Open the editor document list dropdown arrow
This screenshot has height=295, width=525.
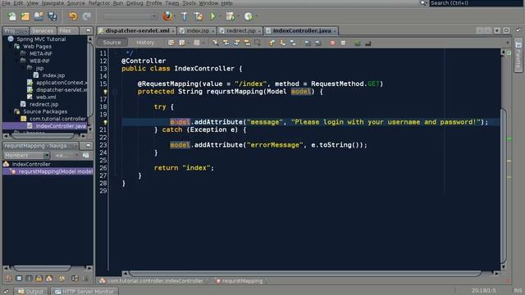tap(497, 30)
